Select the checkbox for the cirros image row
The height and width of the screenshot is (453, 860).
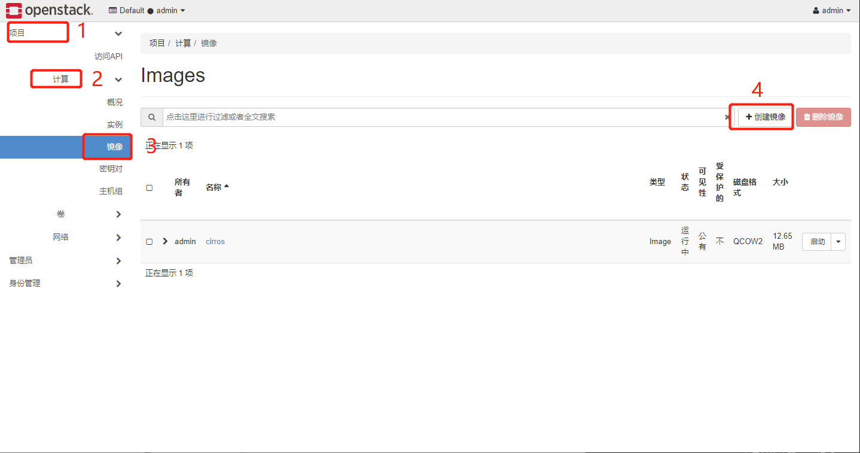[149, 241]
